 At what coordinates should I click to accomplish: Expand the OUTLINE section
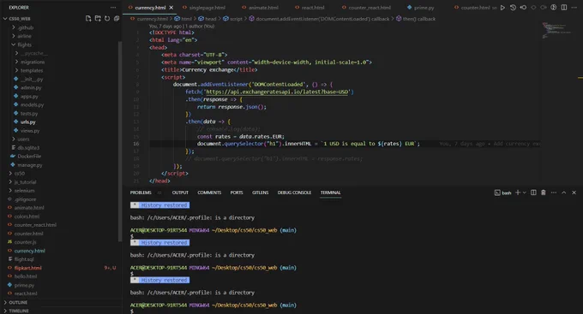18,303
